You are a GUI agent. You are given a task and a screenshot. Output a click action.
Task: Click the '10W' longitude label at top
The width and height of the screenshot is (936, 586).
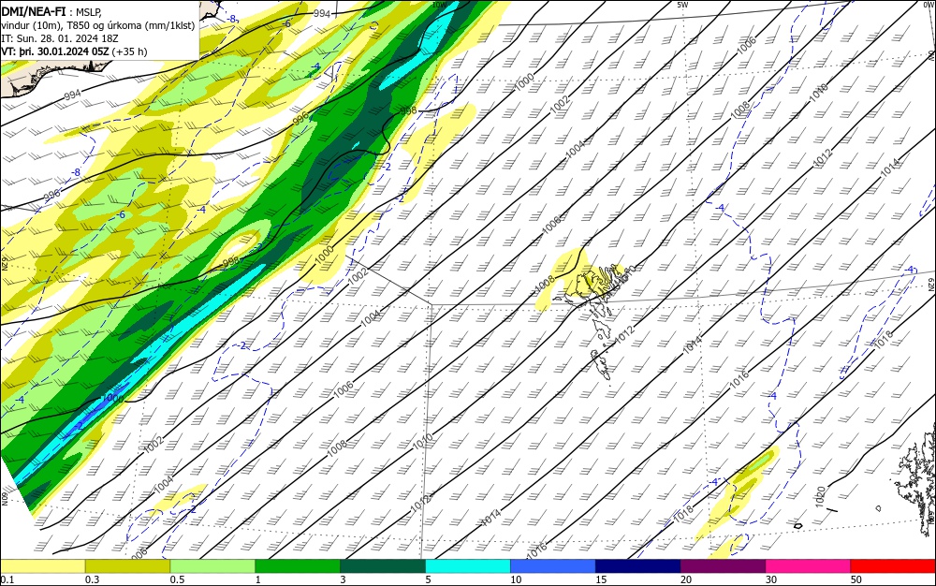pos(439,5)
